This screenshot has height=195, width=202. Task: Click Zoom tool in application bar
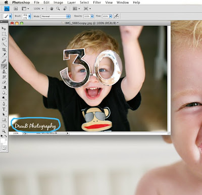(58, 9)
